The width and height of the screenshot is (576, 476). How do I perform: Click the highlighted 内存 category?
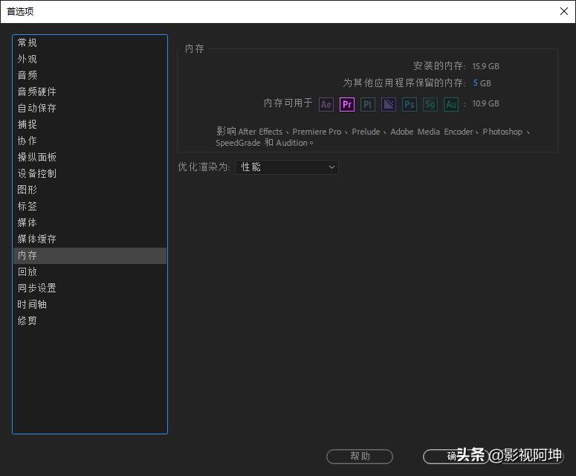(x=90, y=255)
